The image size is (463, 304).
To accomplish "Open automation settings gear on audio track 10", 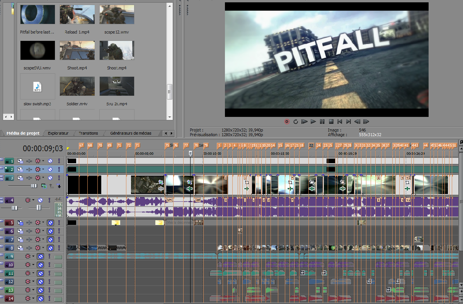I will pyautogui.click(x=28, y=265).
